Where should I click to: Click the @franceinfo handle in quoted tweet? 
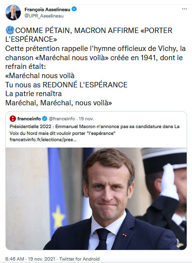pyautogui.click(x=62, y=119)
